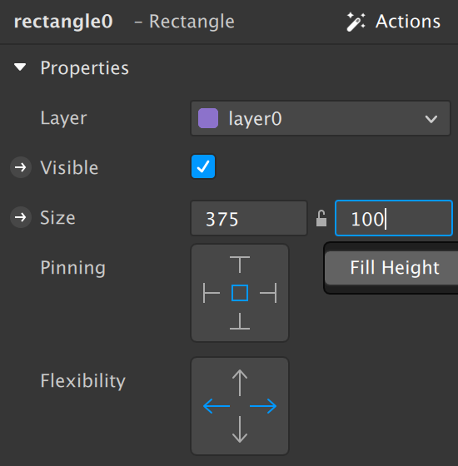This screenshot has height=466, width=458.
Task: Toggle right flexibility arrow
Action: [263, 406]
